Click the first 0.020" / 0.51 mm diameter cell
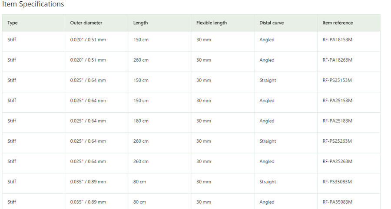The image size is (391, 209). click(88, 40)
